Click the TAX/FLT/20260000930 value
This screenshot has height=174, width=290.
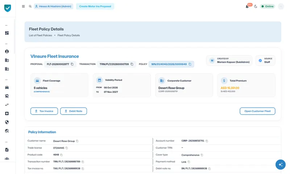tap(67, 169)
